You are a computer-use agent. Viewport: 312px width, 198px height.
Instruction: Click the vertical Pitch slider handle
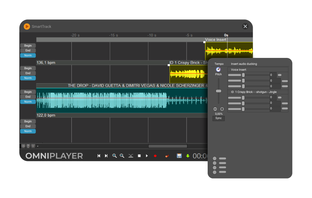tap(218, 91)
